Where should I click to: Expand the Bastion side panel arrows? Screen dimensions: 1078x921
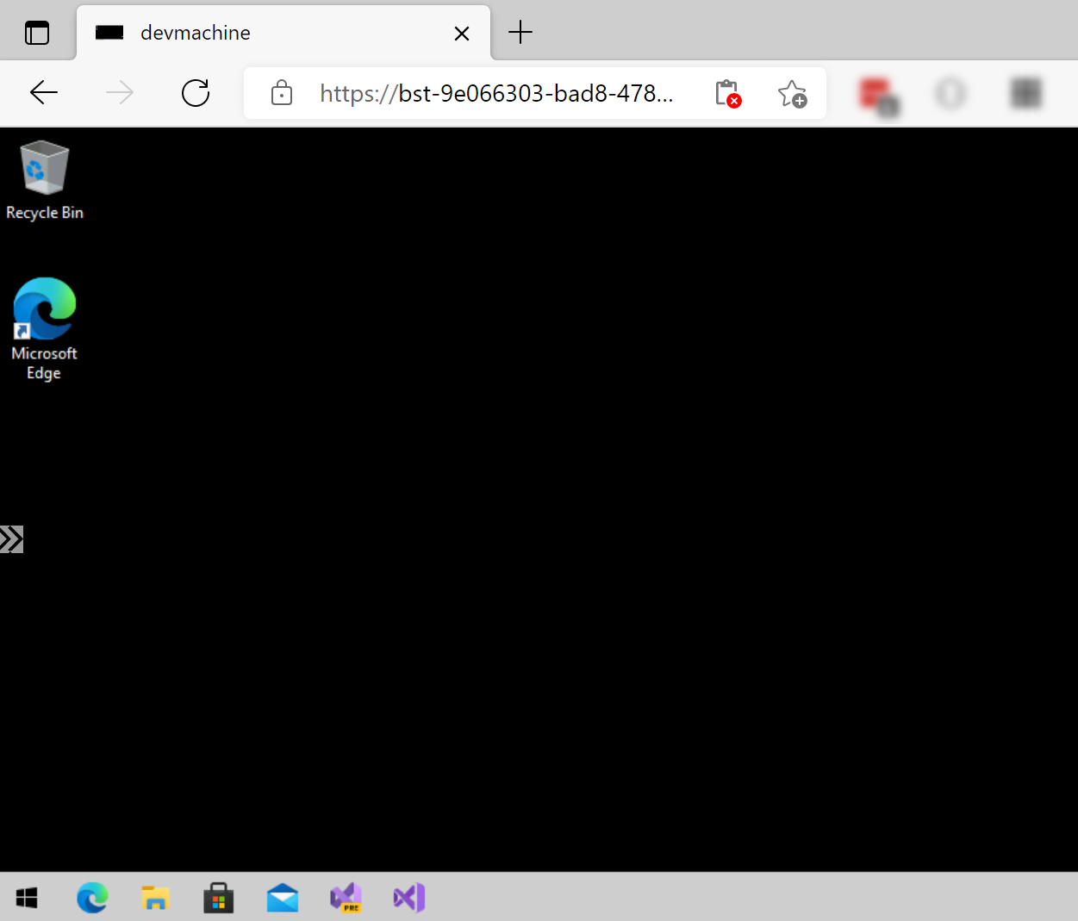point(11,539)
